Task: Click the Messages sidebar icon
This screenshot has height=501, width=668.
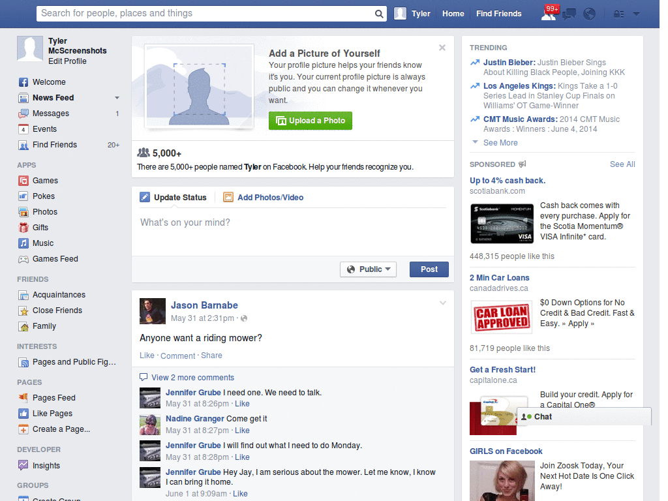Action: click(x=23, y=114)
